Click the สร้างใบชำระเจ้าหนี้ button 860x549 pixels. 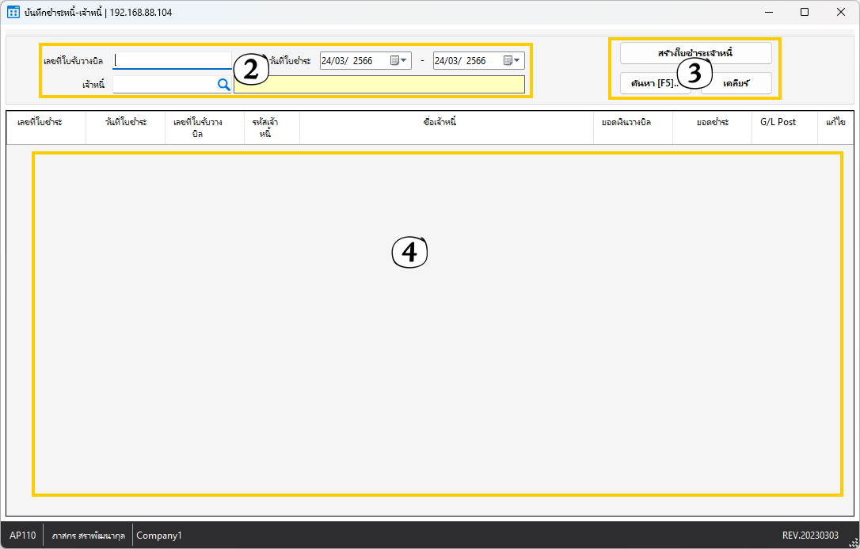click(x=695, y=53)
